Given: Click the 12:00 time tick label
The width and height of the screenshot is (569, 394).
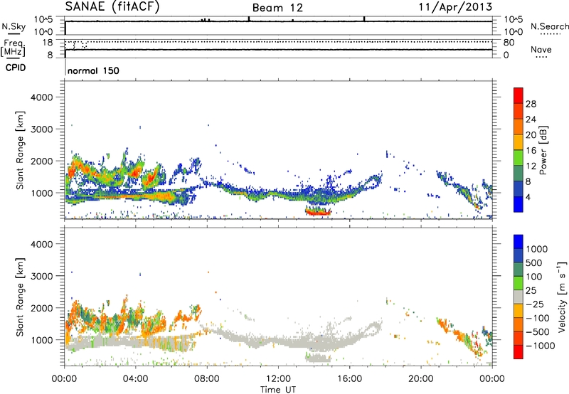Looking at the screenshot, I should click(x=278, y=379).
